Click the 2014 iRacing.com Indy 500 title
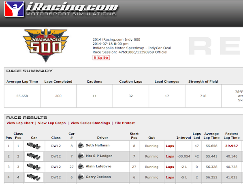Viewport: 243px width, 184px height. pyautogui.click(x=116, y=40)
